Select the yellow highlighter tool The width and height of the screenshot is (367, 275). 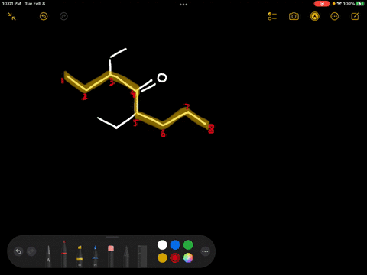point(80,256)
